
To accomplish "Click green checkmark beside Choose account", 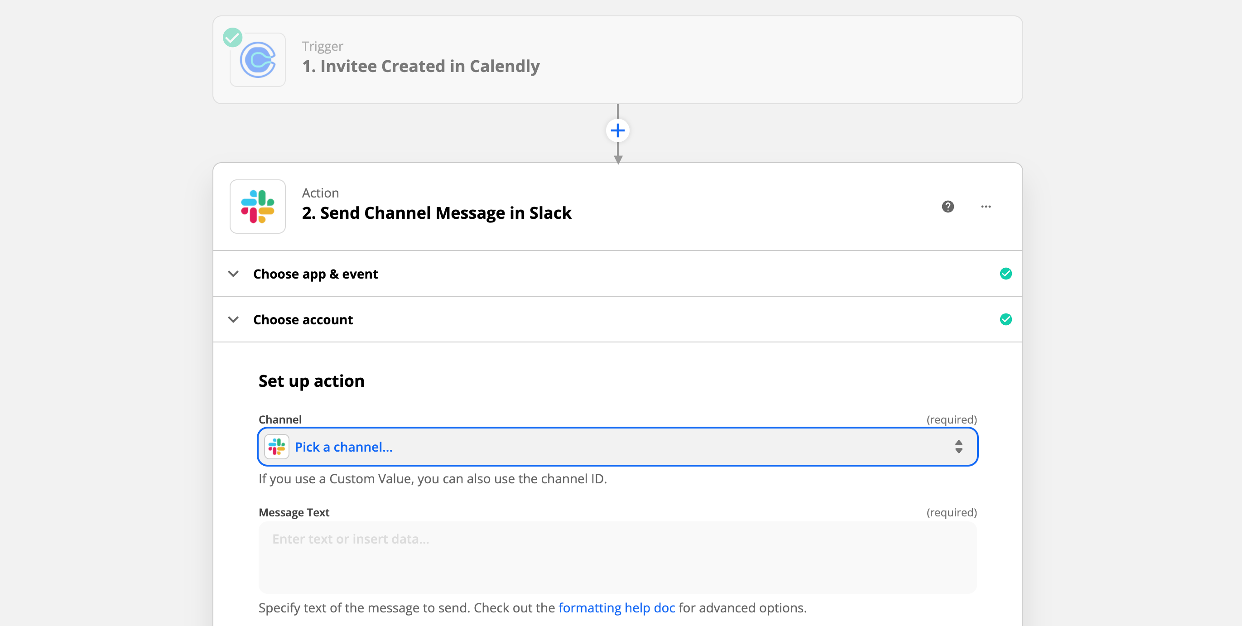I will point(1005,319).
